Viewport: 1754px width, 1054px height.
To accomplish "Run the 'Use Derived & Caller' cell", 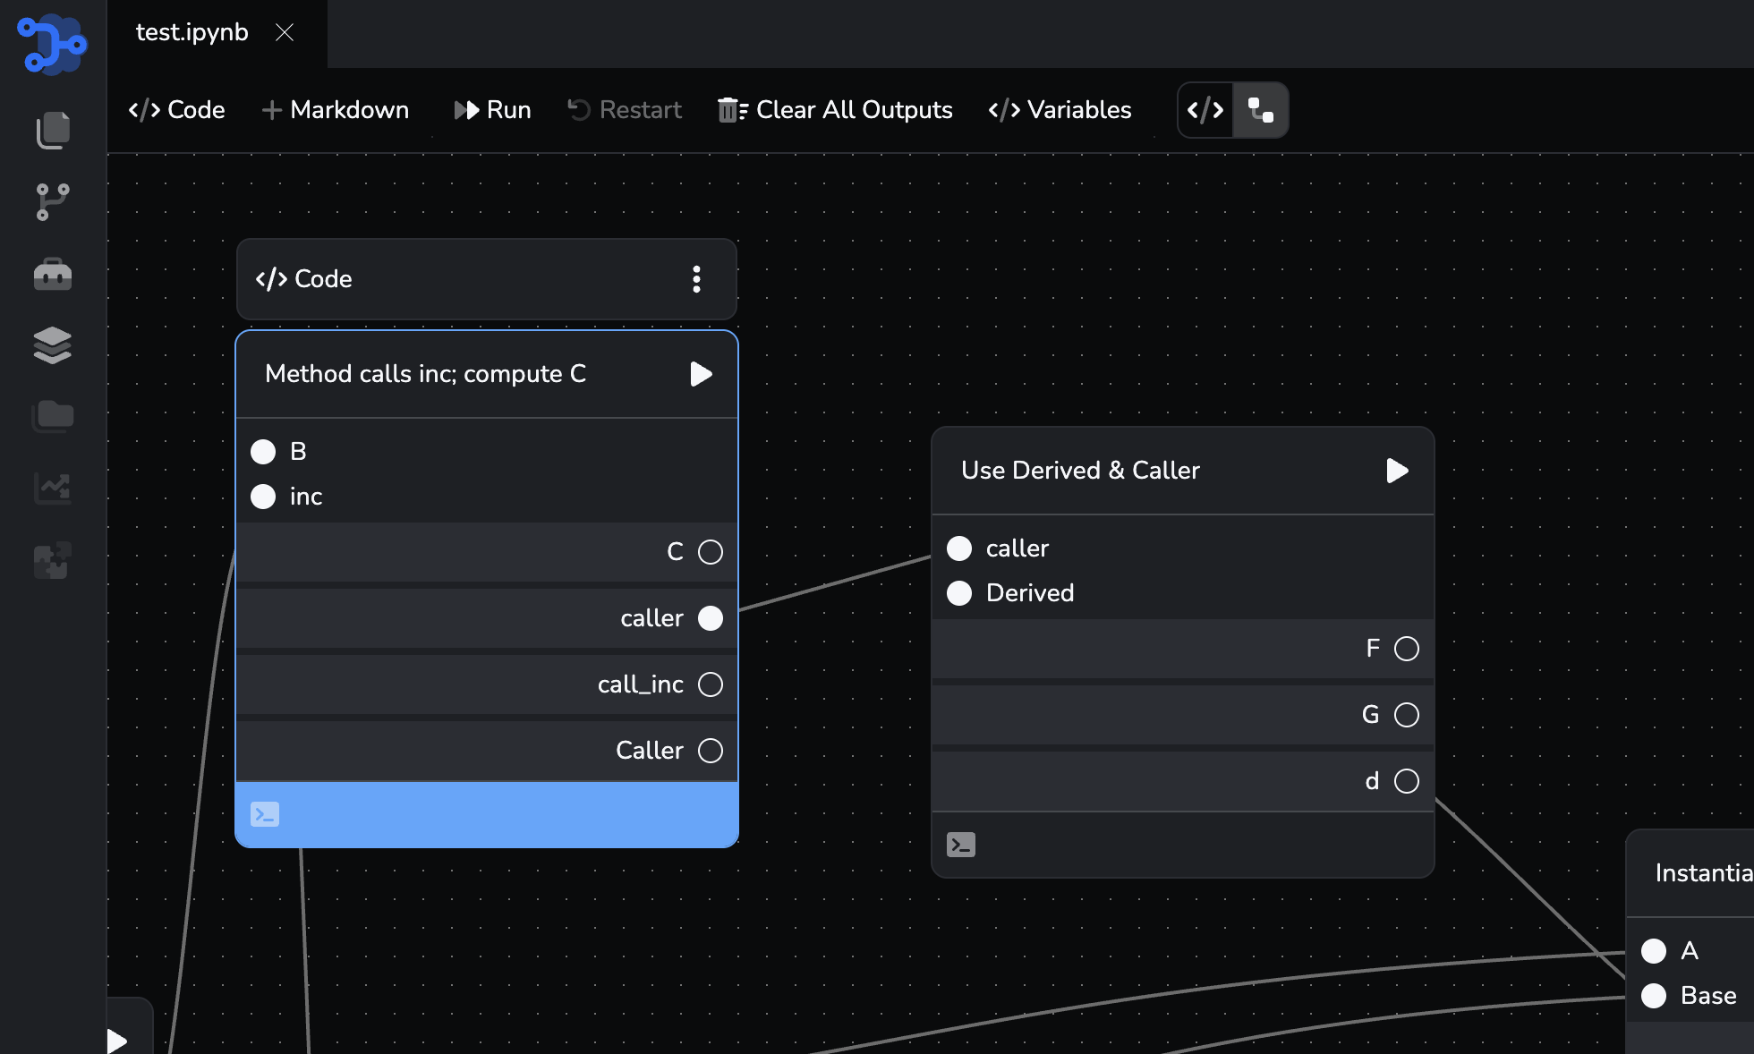I will pos(1397,471).
